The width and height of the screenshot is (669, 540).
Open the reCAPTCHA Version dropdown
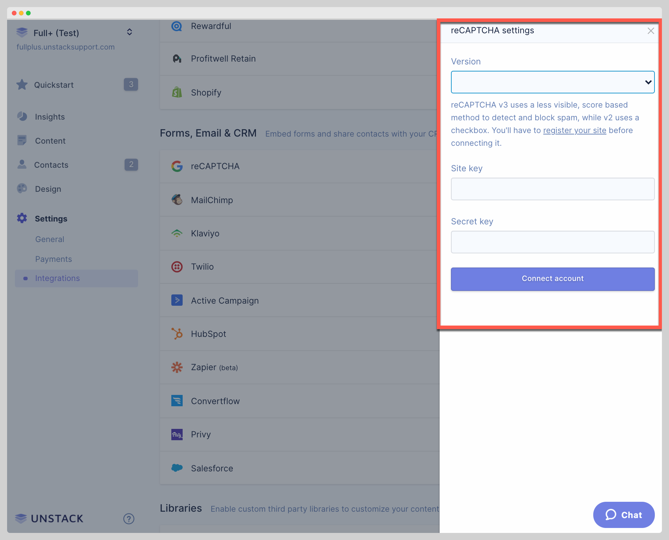[x=552, y=82]
